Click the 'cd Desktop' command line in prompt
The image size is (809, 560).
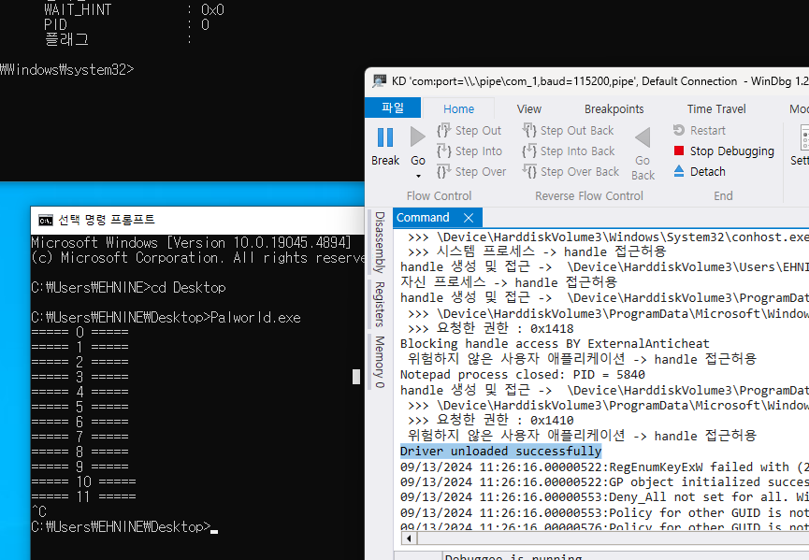pos(128,287)
